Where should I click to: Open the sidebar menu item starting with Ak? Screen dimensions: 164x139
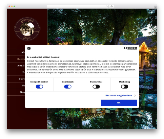16,52
